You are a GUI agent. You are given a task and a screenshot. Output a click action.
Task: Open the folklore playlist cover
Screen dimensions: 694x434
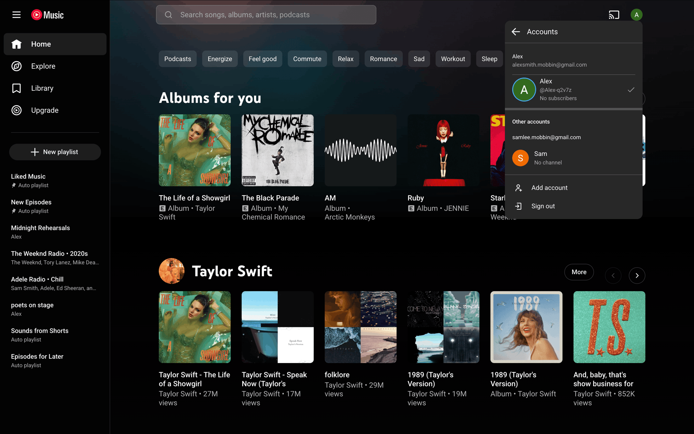coord(360,327)
